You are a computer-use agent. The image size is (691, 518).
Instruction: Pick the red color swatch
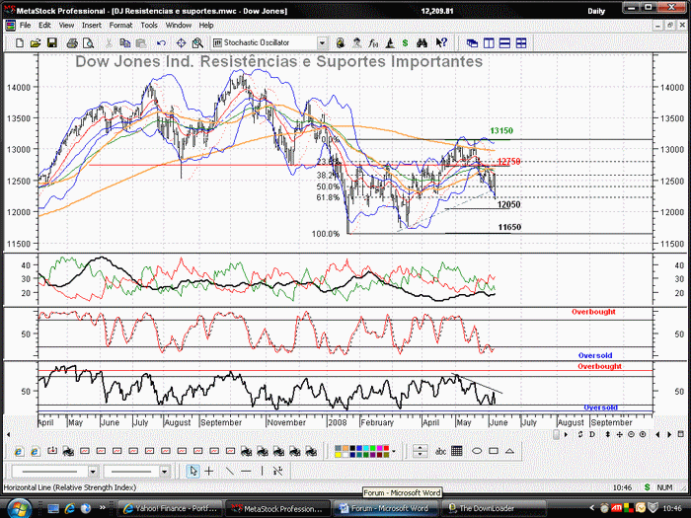(x=386, y=448)
